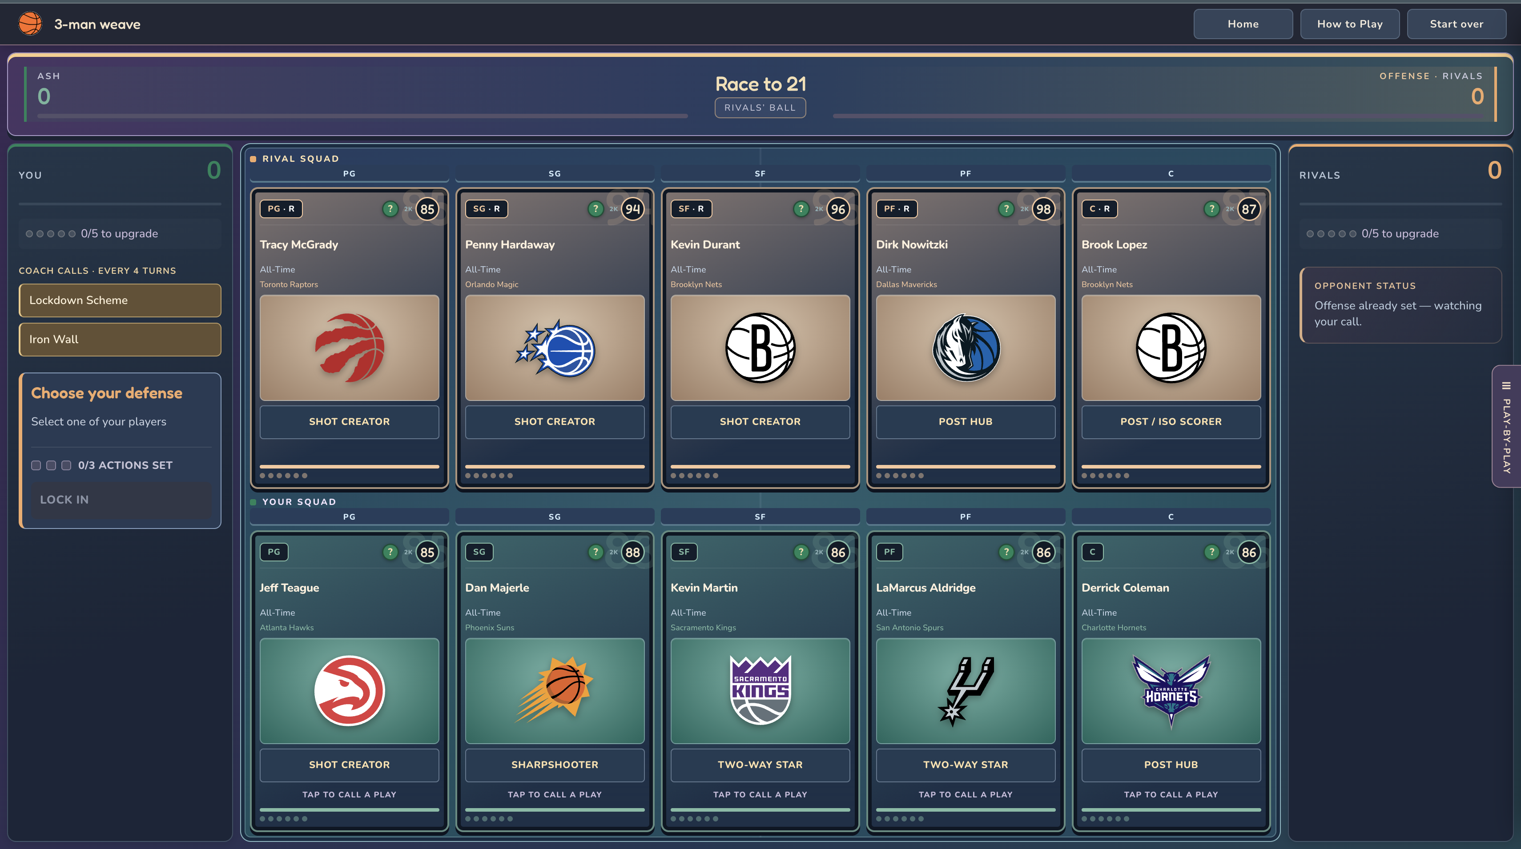Click the Toronto Raptors logo on McGrady's card
This screenshot has width=1521, height=849.
[x=350, y=348]
